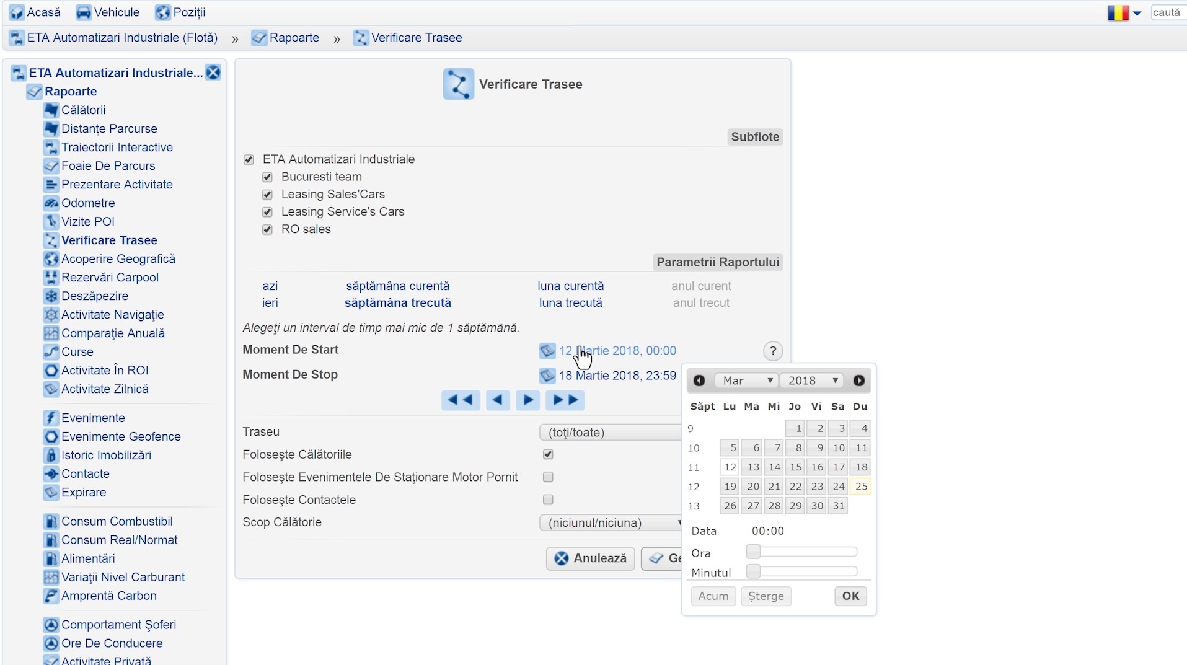Disable the Folosește Călătoriile checkbox

tap(548, 454)
